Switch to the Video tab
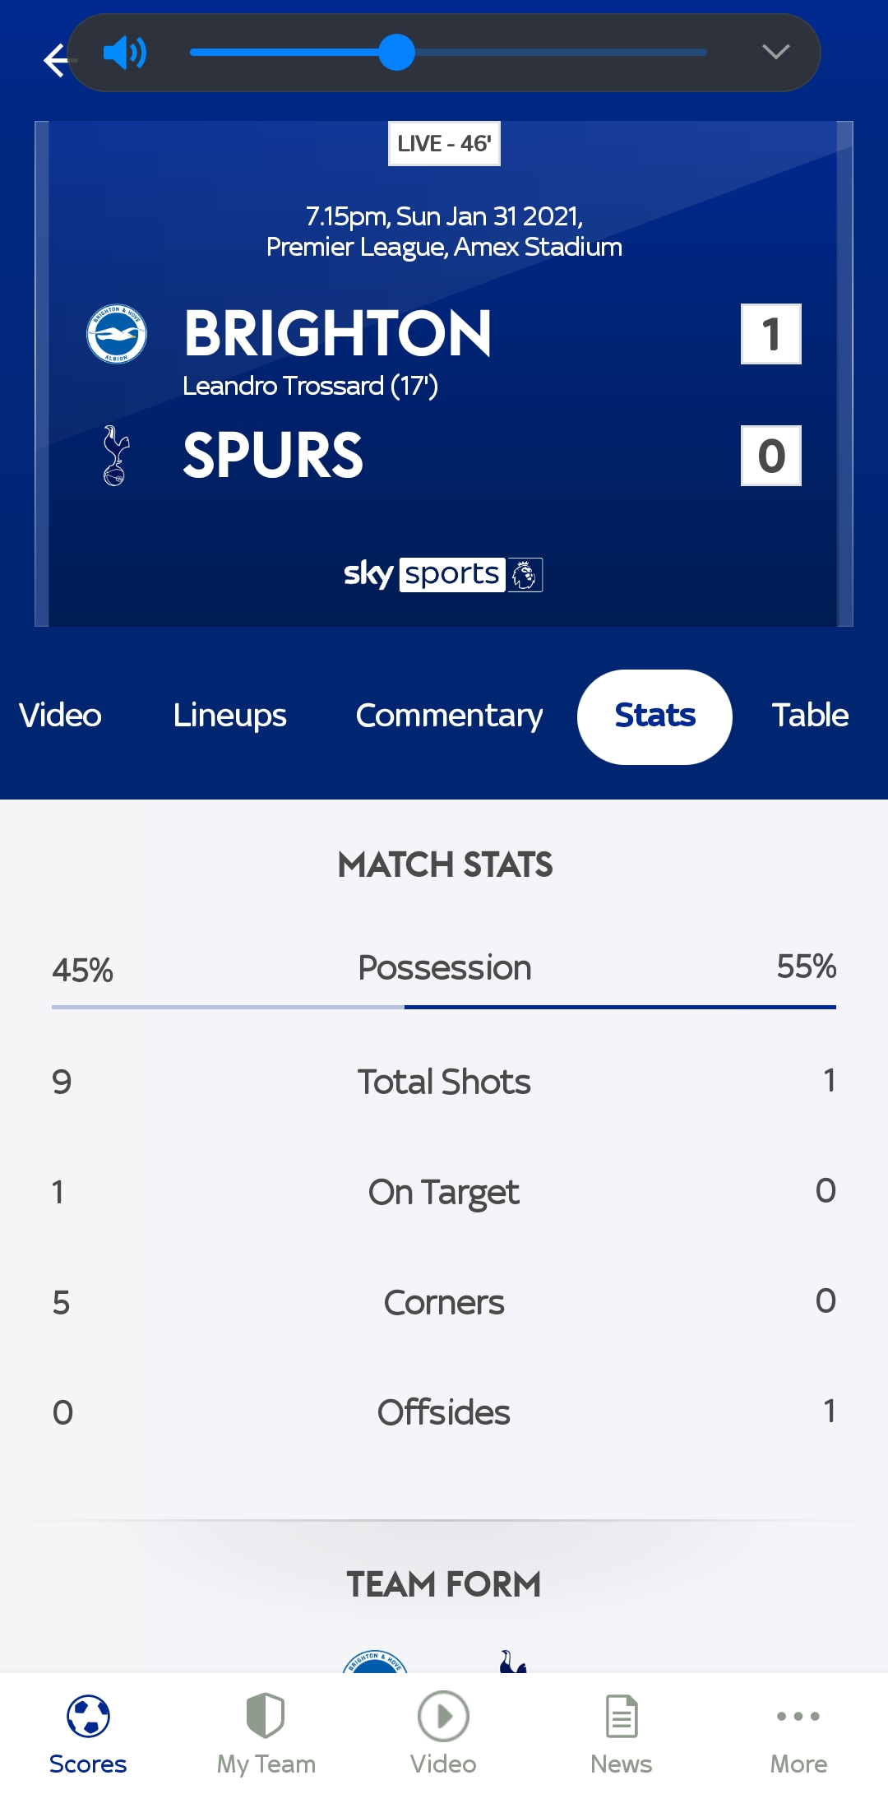The height and width of the screenshot is (1794, 888). [x=60, y=716]
